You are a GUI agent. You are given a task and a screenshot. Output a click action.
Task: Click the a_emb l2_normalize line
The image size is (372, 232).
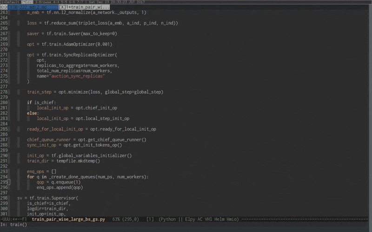tap(86, 13)
